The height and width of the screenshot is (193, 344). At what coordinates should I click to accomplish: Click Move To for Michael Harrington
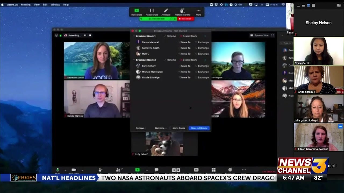click(x=185, y=72)
